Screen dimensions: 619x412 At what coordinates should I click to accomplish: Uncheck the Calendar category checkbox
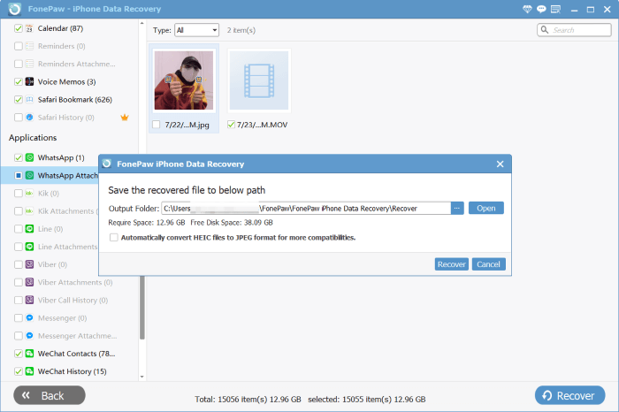[19, 28]
